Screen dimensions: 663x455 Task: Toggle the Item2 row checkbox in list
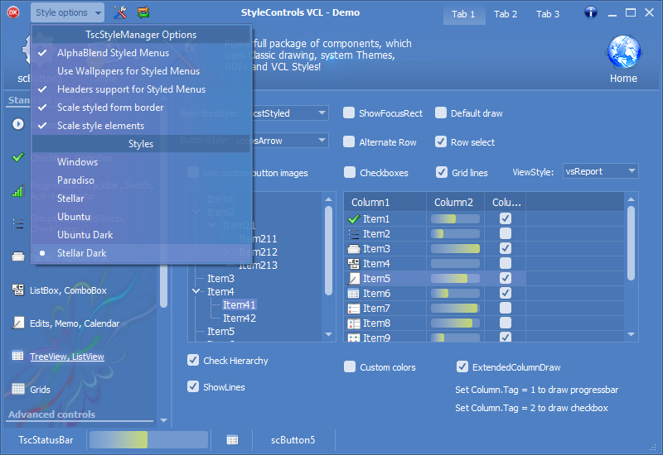pyautogui.click(x=506, y=233)
